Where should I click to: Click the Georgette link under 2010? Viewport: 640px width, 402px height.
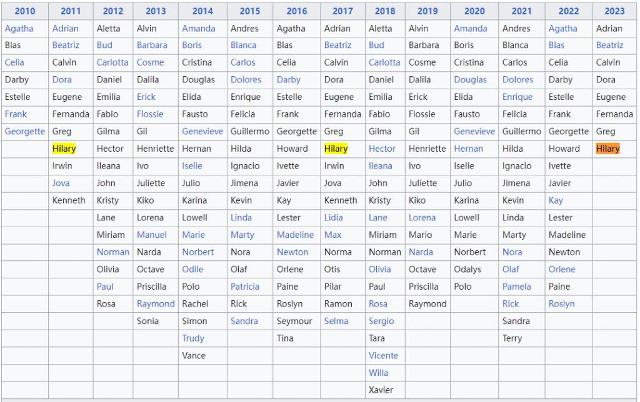(25, 131)
